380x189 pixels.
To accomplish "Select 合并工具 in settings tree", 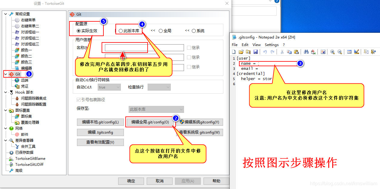I will [x=28, y=146].
